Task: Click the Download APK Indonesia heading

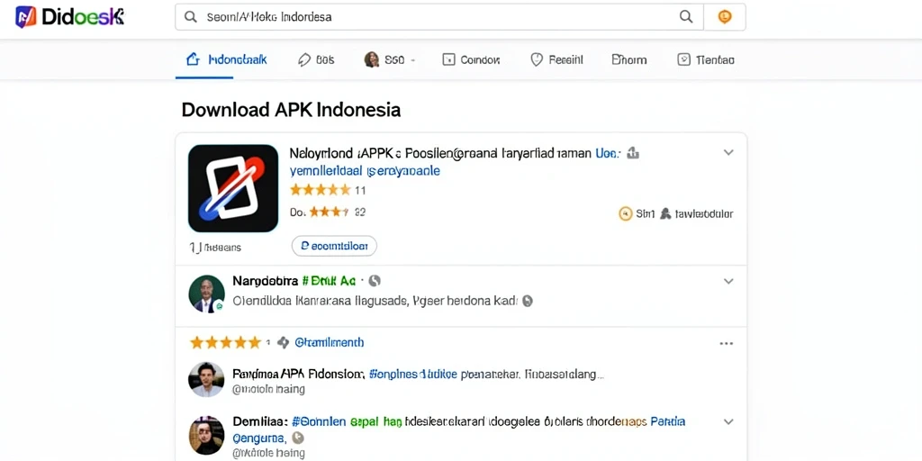Action: [x=291, y=110]
